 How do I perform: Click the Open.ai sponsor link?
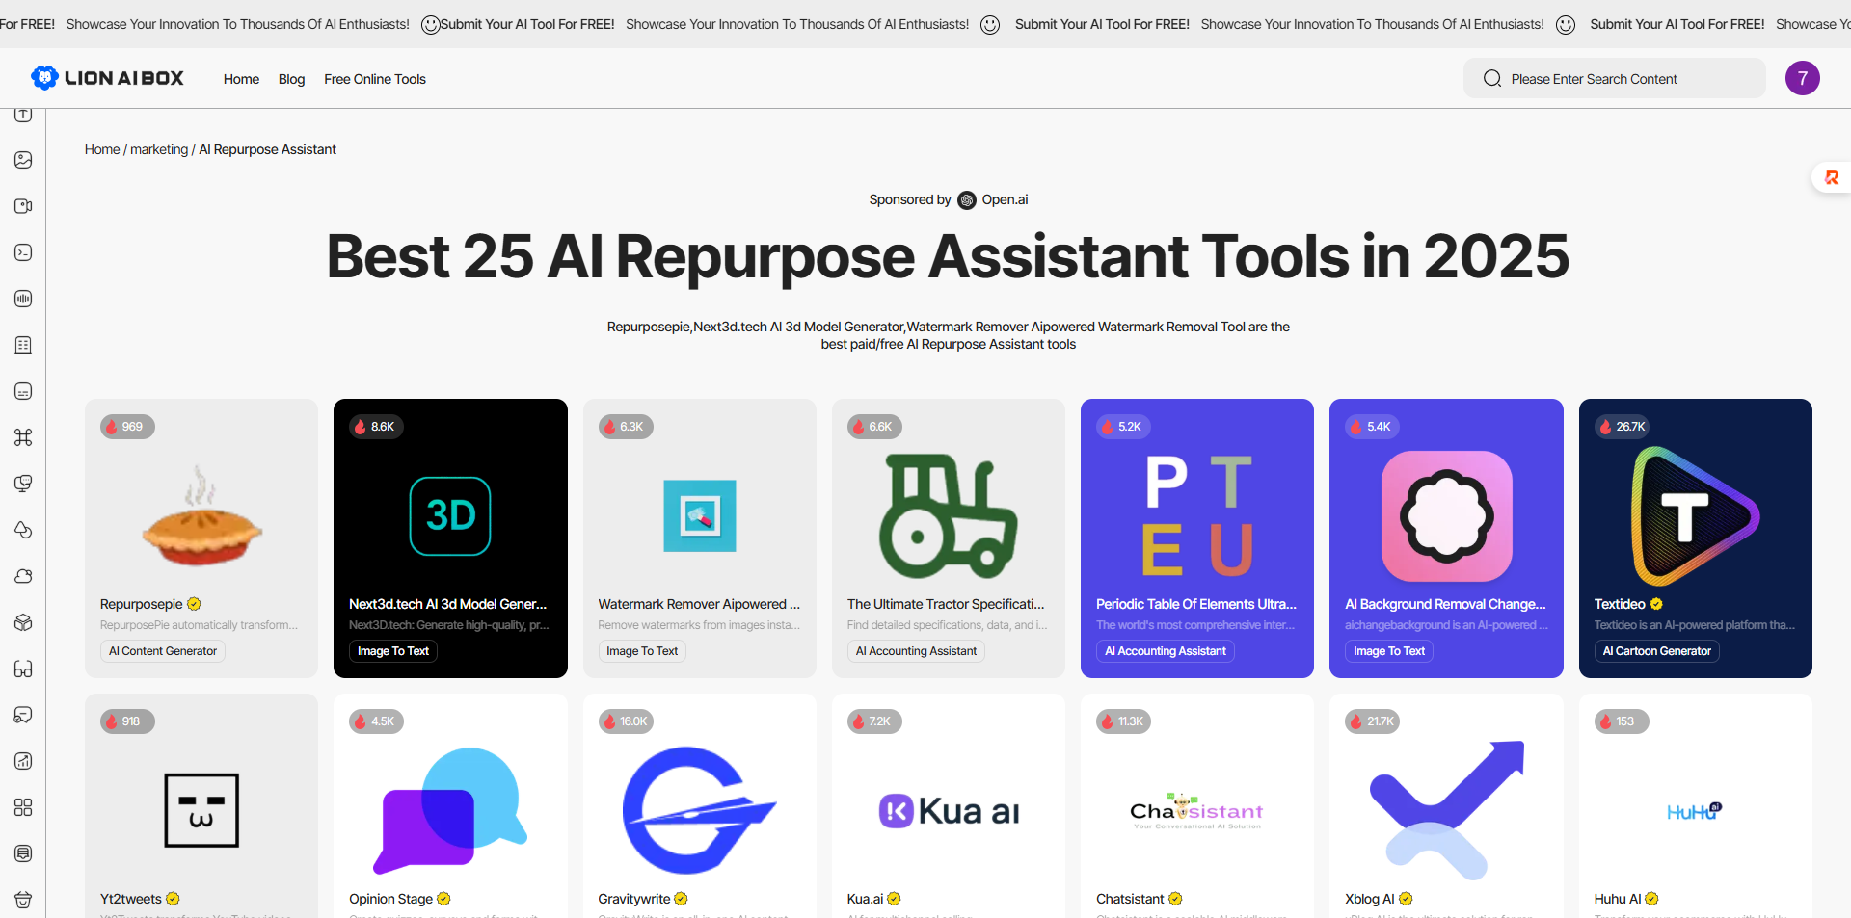[1005, 199]
